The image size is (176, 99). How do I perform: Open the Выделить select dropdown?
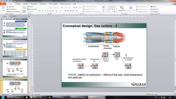[155, 12]
